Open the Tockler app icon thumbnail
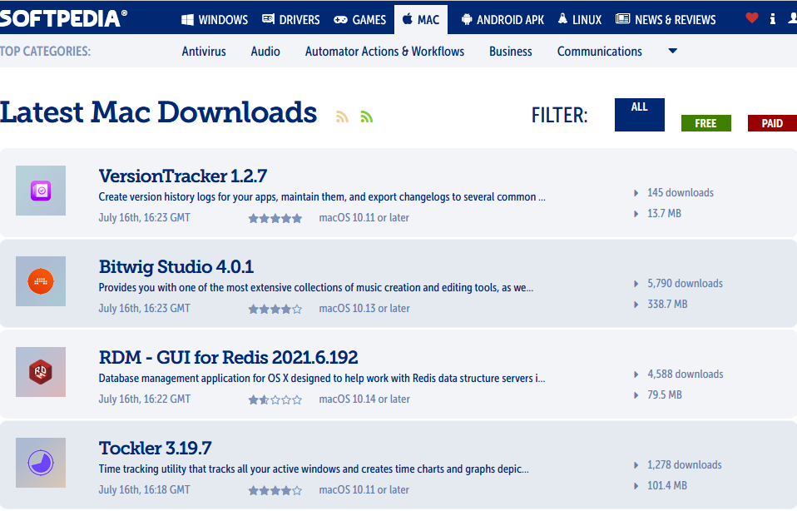The image size is (797, 511). pos(41,463)
